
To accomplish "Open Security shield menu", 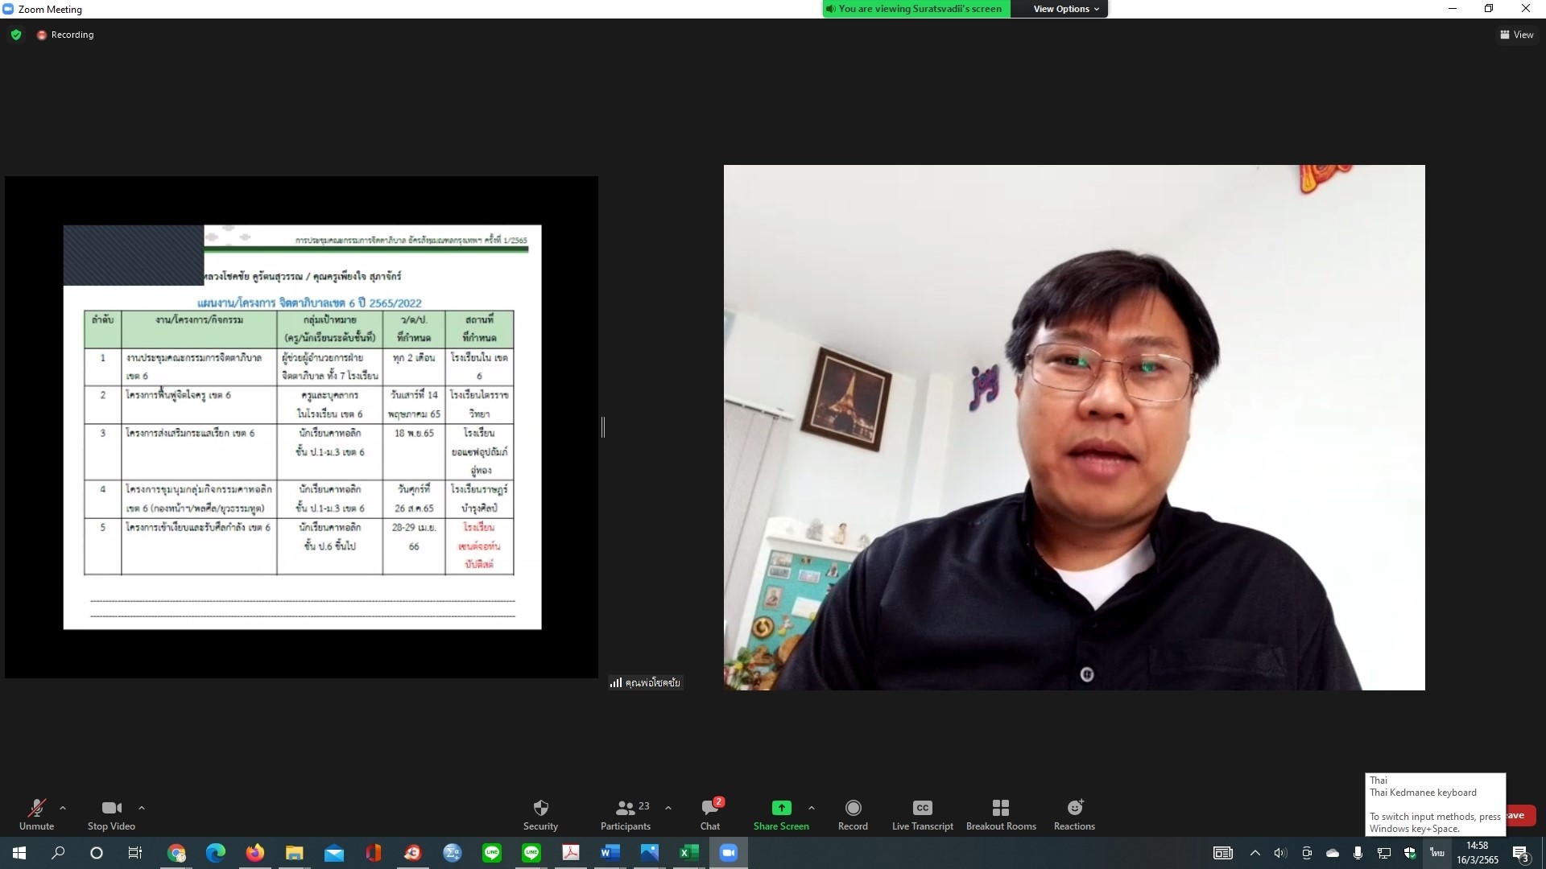I will click(x=540, y=814).
